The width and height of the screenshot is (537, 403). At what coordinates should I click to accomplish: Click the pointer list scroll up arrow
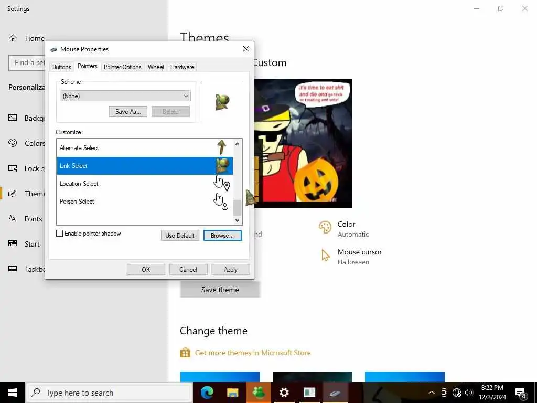tap(238, 144)
